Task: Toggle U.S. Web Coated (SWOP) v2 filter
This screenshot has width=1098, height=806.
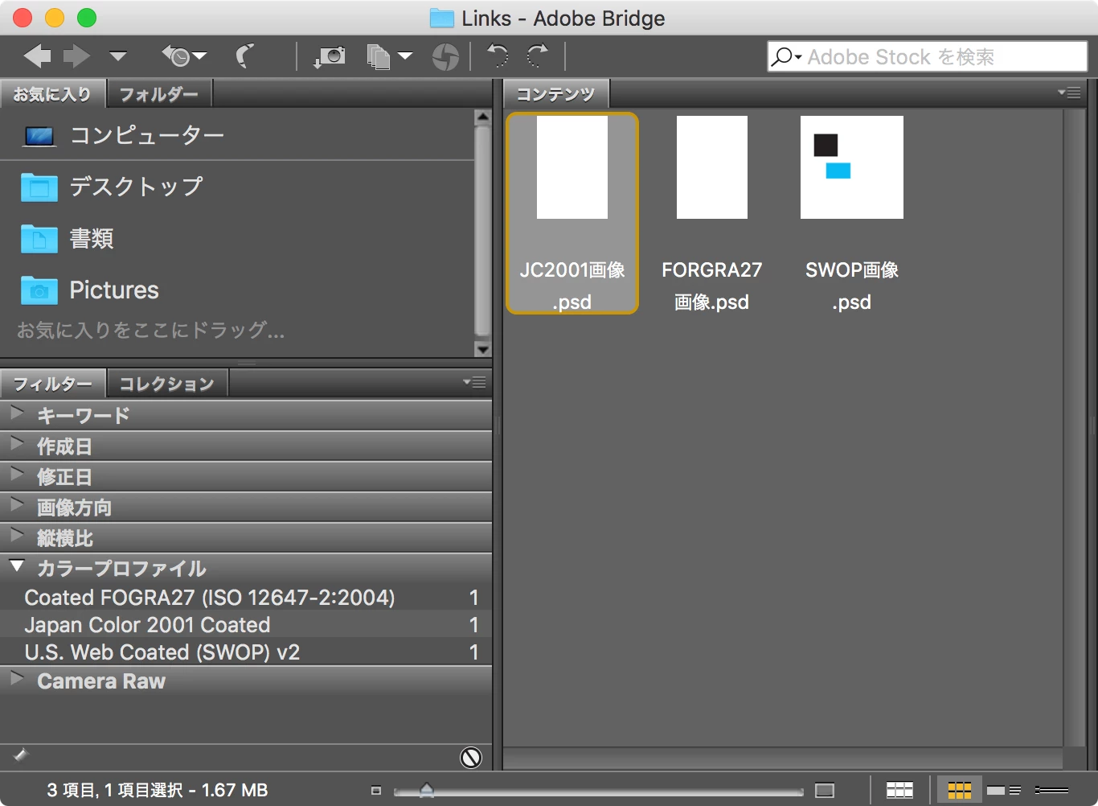Action: pyautogui.click(x=246, y=652)
